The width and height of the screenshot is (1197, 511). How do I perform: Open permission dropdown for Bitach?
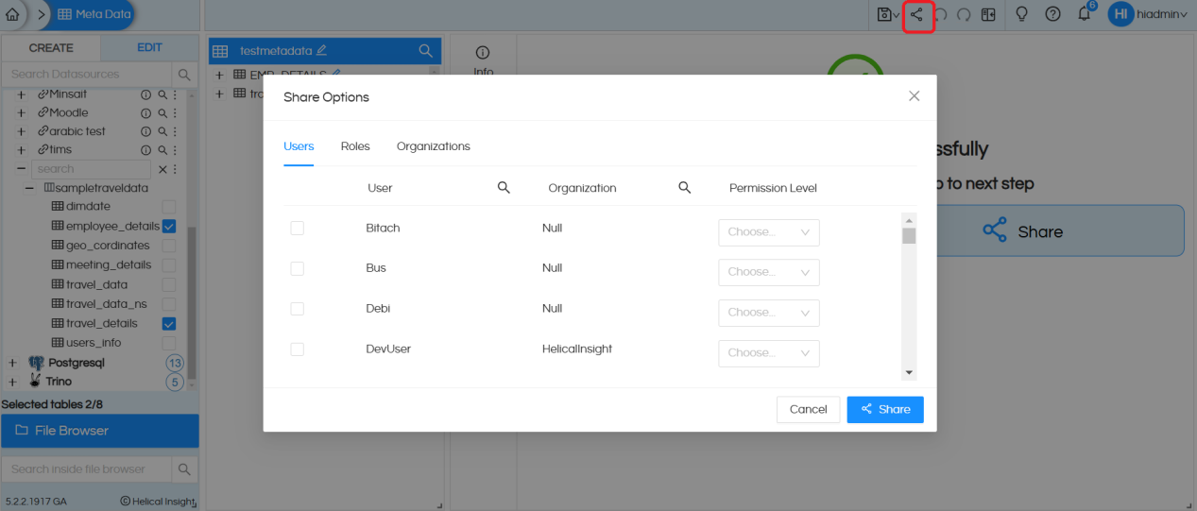pyautogui.click(x=769, y=232)
